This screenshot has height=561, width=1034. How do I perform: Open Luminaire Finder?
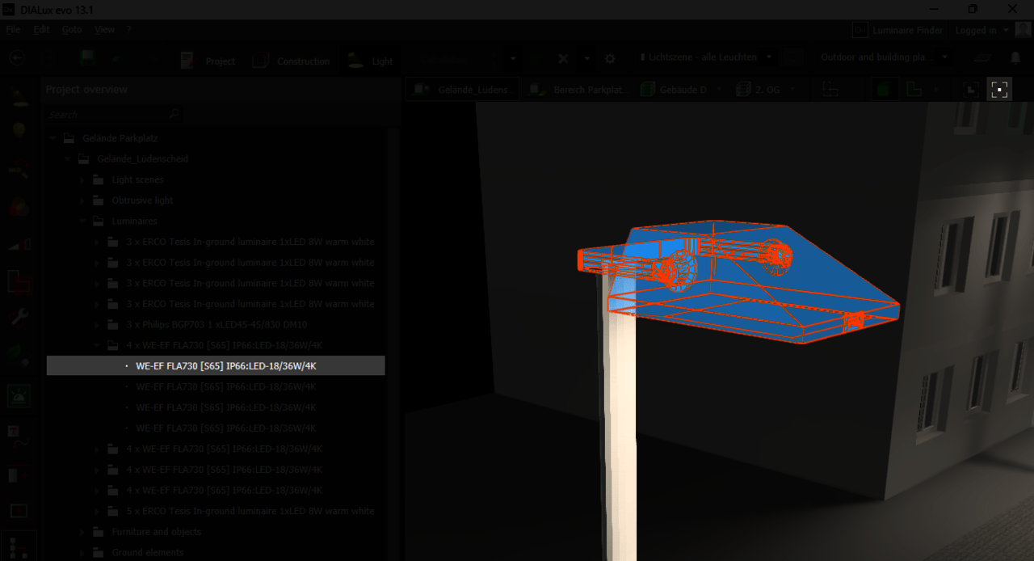click(897, 30)
